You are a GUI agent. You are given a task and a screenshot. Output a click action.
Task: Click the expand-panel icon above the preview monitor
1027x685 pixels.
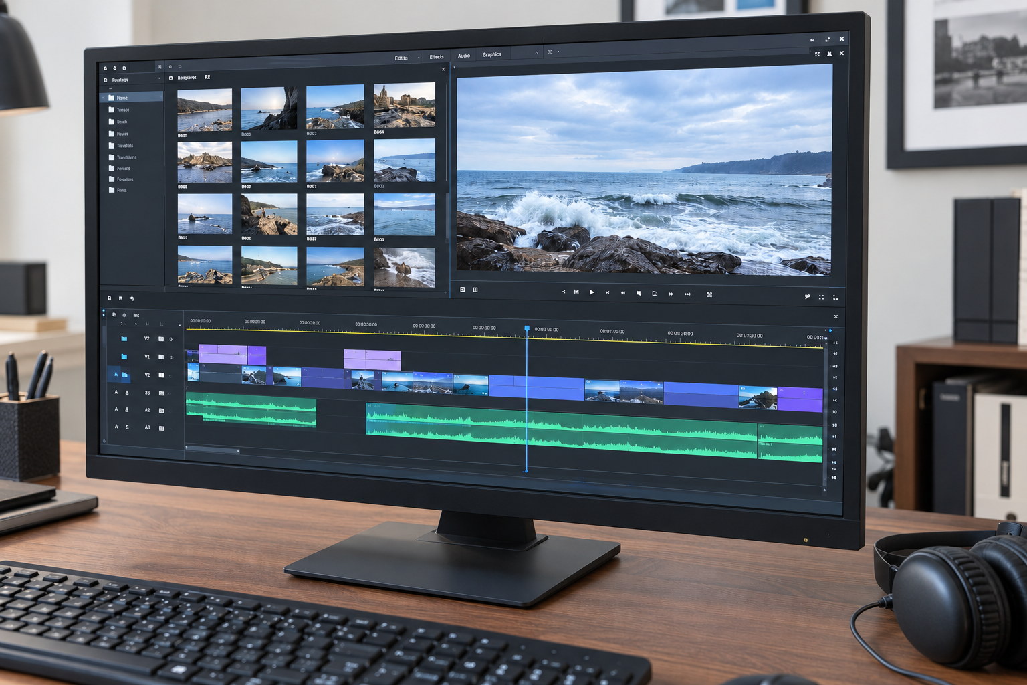coord(817,54)
